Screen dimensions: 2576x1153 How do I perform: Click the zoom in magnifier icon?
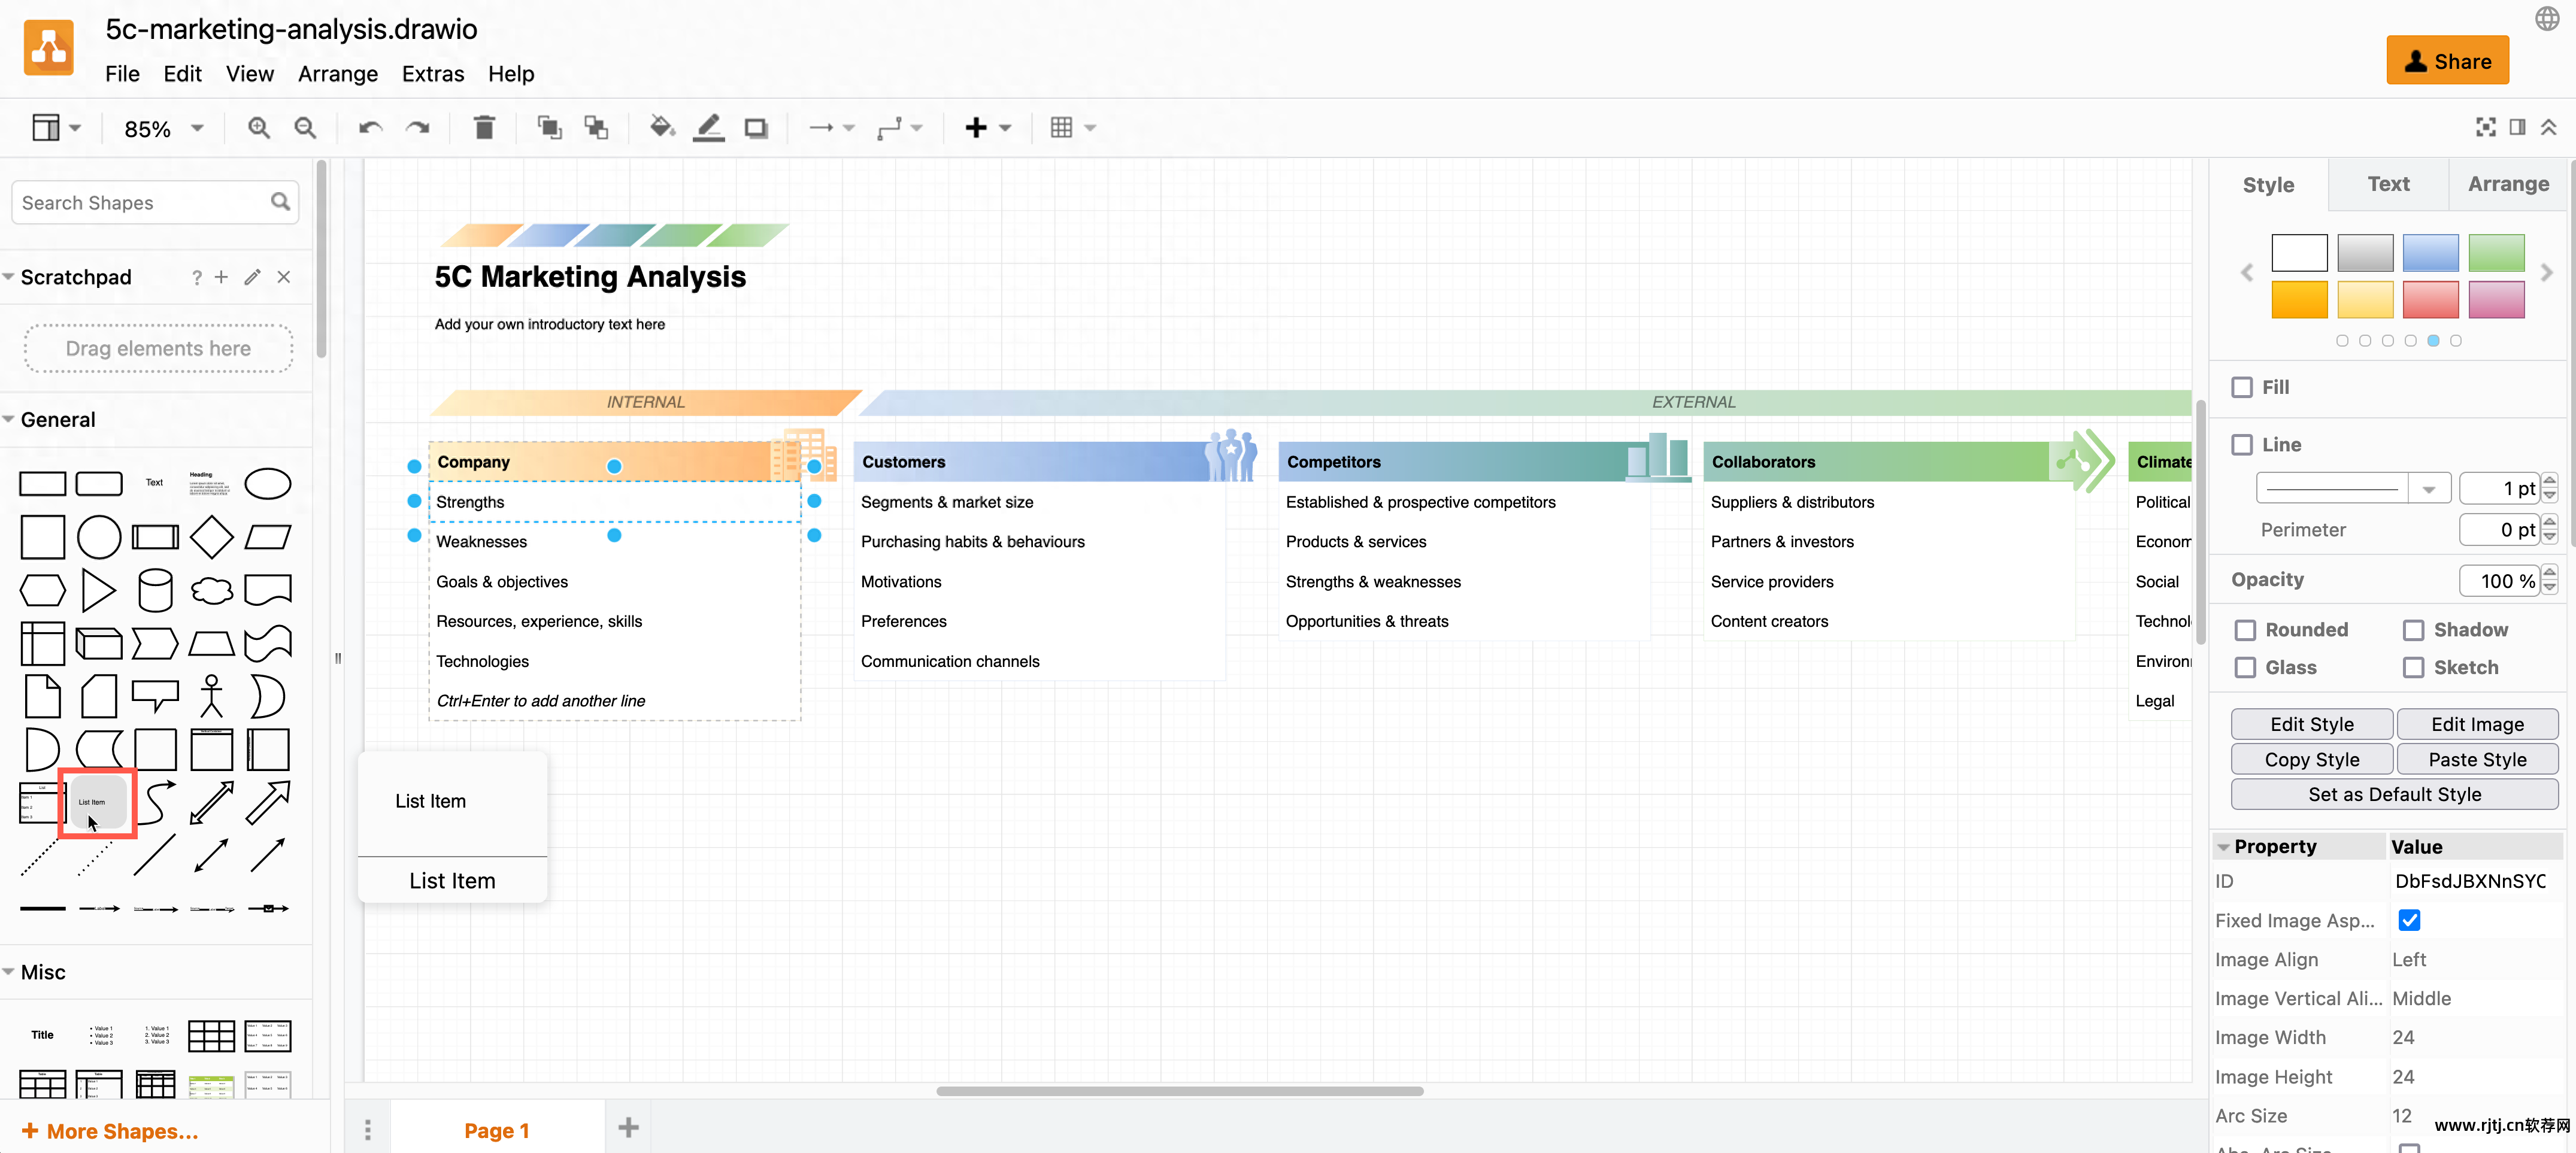coord(259,128)
